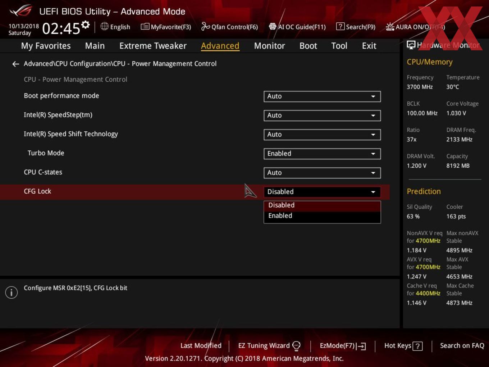
Task: Click the 02:45 clock display
Action: [61, 29]
